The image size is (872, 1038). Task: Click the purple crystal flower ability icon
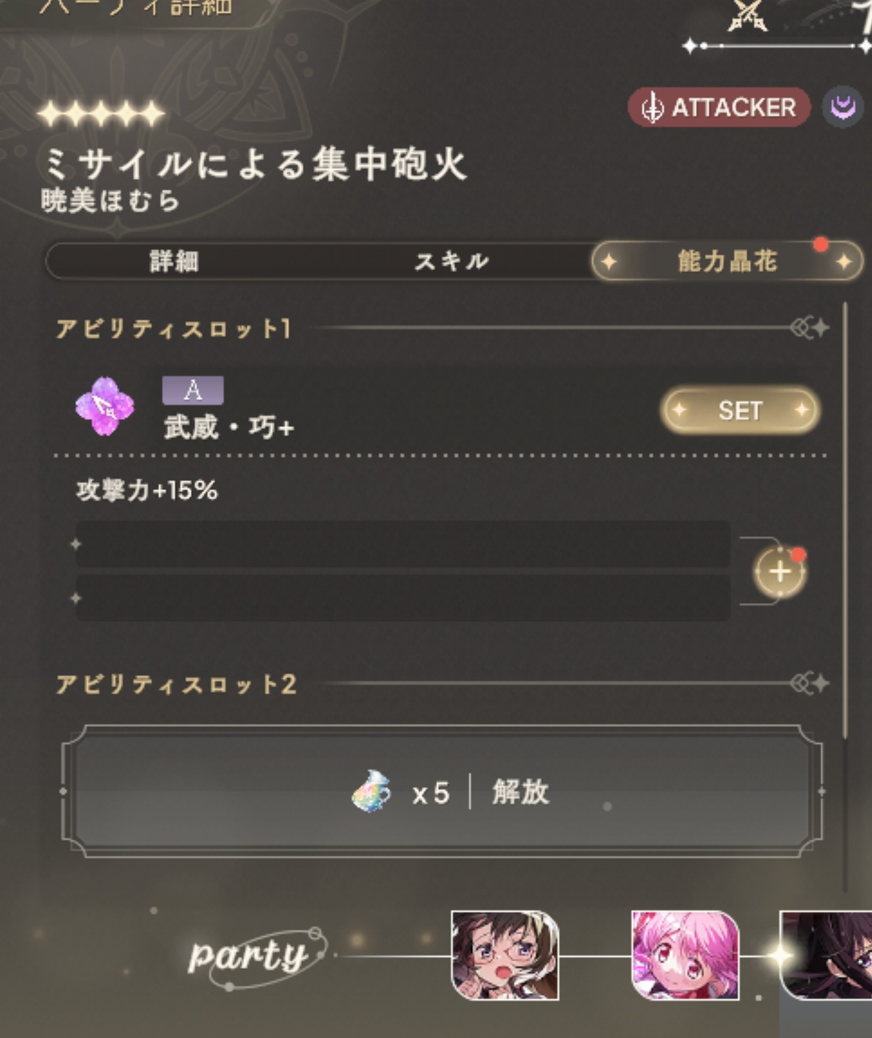[x=105, y=406]
